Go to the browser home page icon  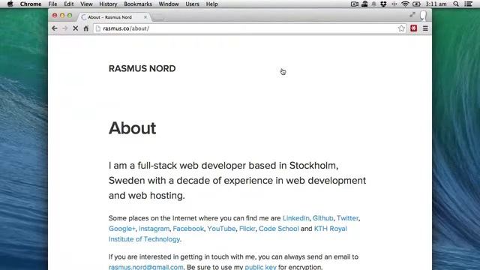pos(86,28)
